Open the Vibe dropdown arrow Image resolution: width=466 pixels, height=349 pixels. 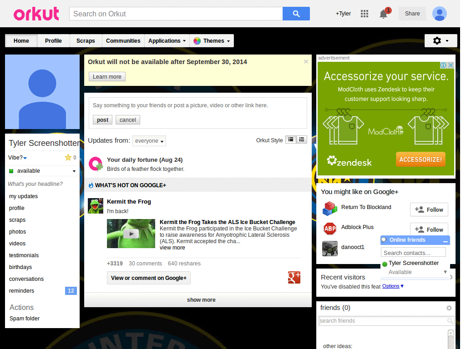point(25,158)
